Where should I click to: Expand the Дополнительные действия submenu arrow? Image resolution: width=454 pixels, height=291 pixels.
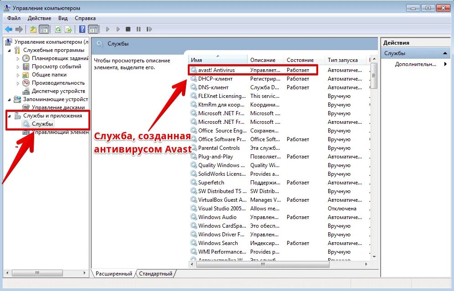pyautogui.click(x=445, y=64)
